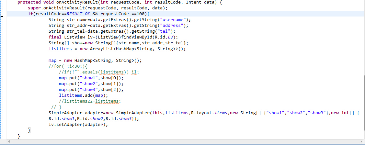This screenshot has height=145, width=365.
Task: Click the onActivityResult method name in declaration
Action: click(x=76, y=2)
